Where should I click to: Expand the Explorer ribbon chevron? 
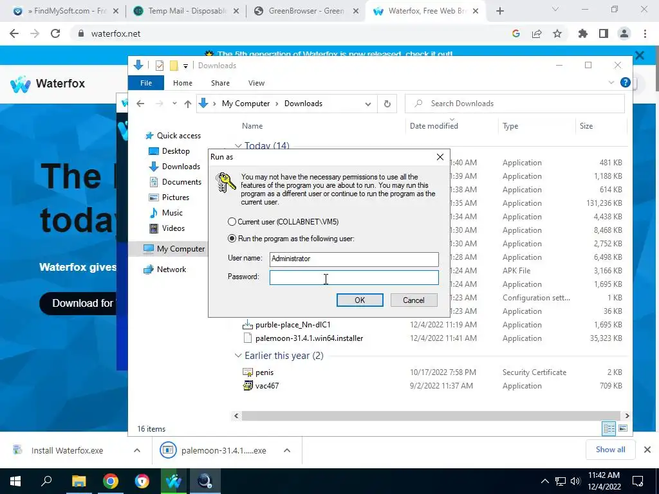tap(611, 82)
